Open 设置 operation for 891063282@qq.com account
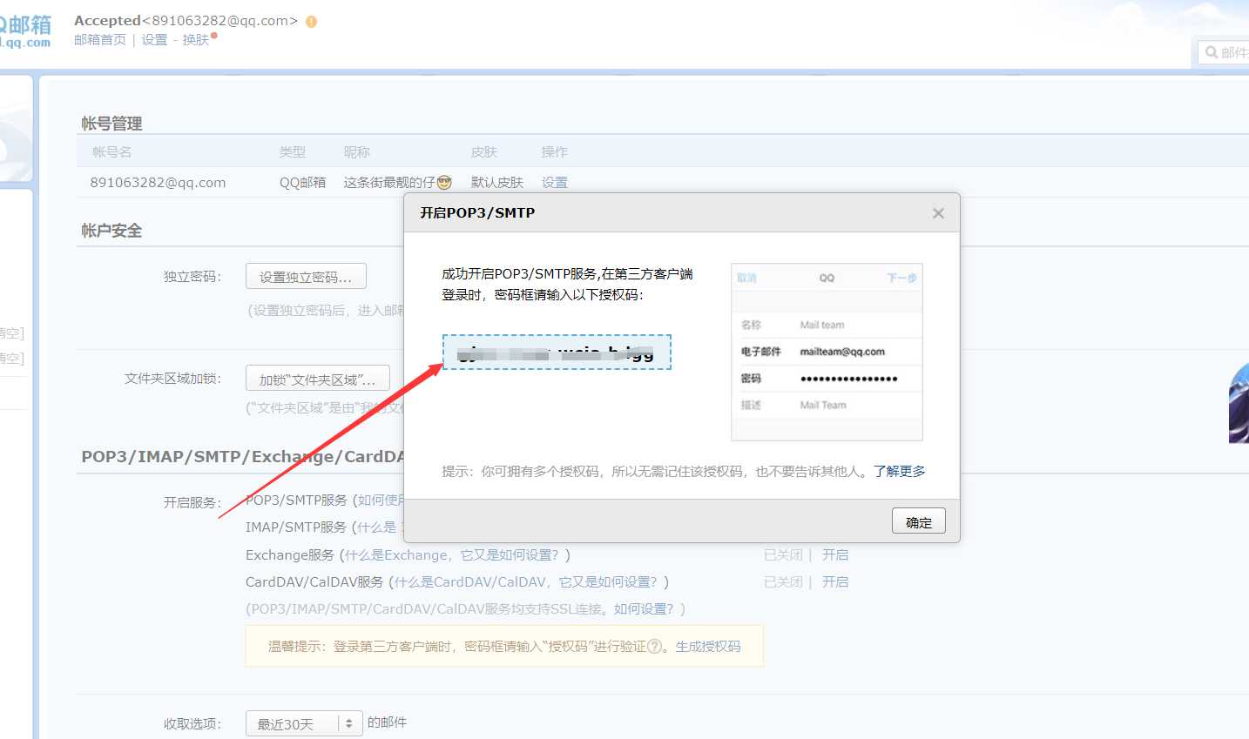Screen dimensions: 1249x739 point(555,182)
